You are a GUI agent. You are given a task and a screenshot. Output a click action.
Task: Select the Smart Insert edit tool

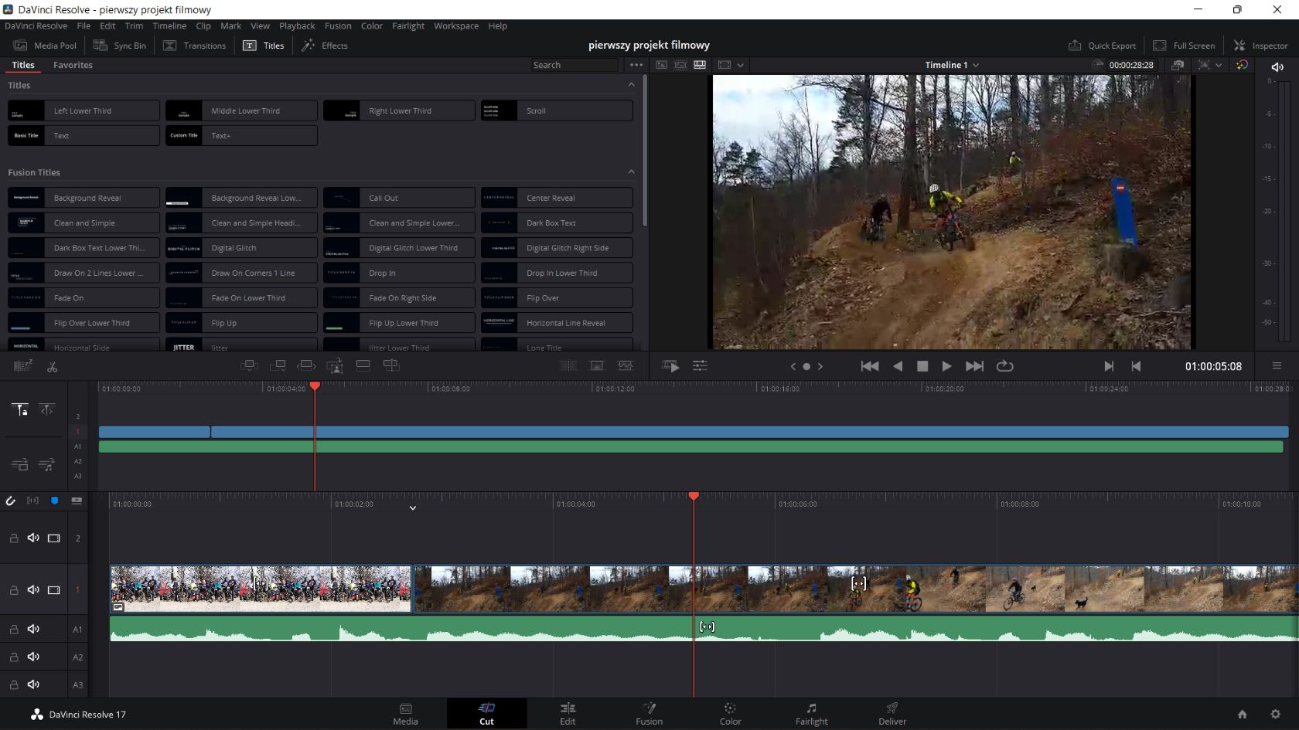coord(250,365)
